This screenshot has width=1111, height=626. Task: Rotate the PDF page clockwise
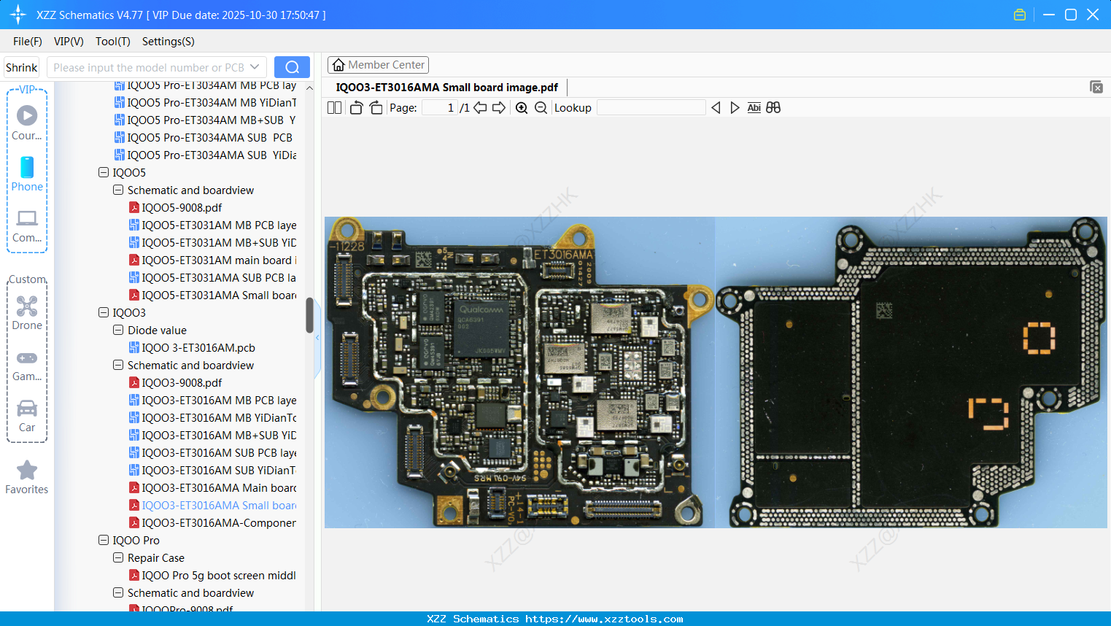(376, 107)
